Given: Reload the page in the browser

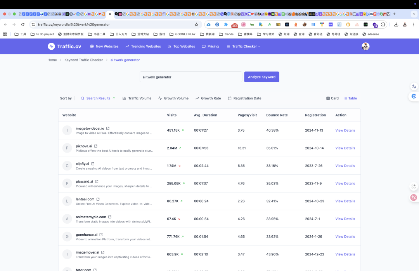Looking at the screenshot, I should click(23, 24).
